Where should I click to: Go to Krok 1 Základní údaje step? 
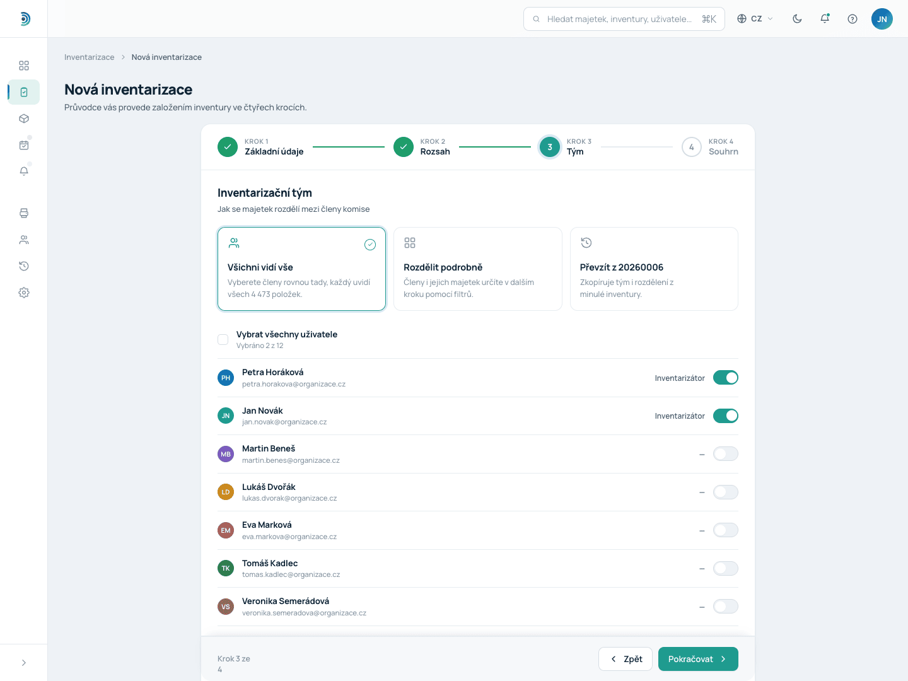(260, 147)
